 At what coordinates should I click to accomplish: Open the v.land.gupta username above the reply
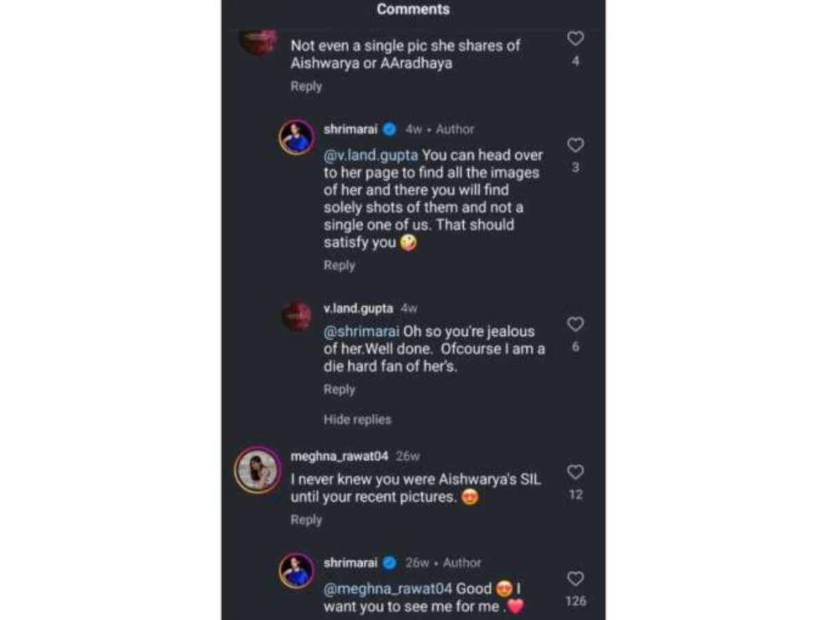click(358, 309)
